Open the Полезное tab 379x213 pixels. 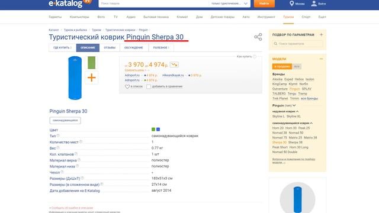tap(161, 47)
